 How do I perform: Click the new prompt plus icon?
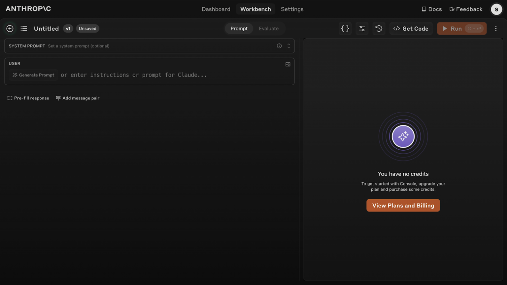click(10, 29)
